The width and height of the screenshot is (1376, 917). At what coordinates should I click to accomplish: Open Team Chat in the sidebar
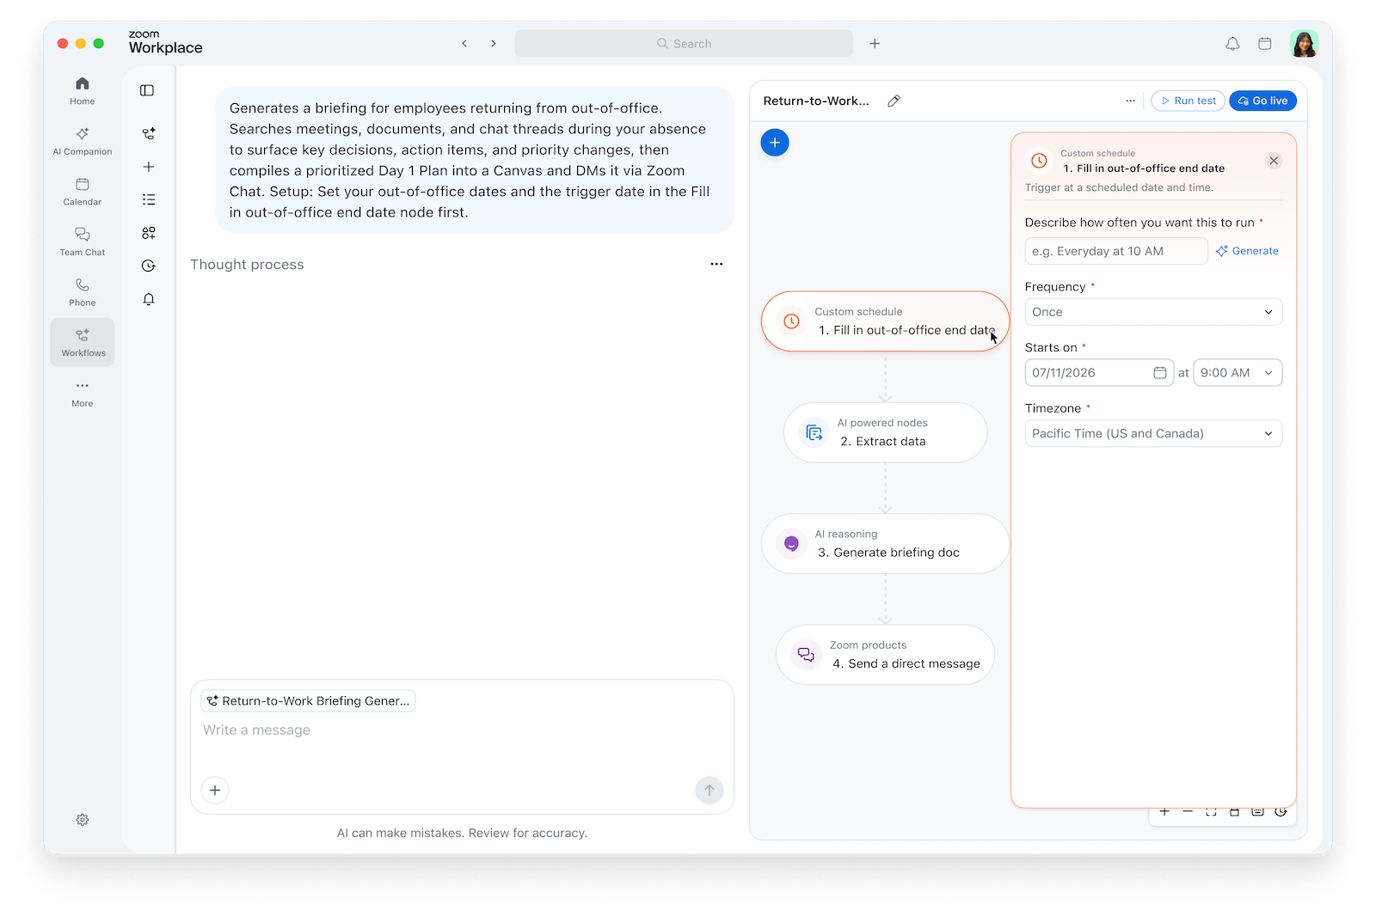[82, 241]
